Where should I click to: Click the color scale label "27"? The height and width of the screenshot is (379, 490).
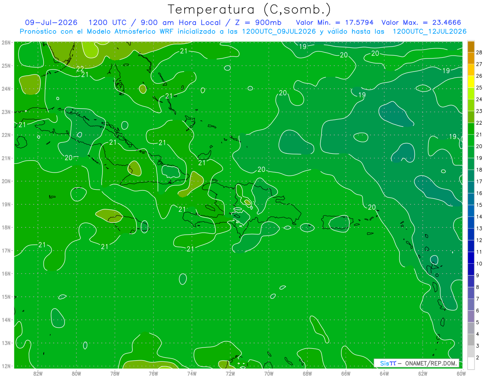pyautogui.click(x=479, y=64)
